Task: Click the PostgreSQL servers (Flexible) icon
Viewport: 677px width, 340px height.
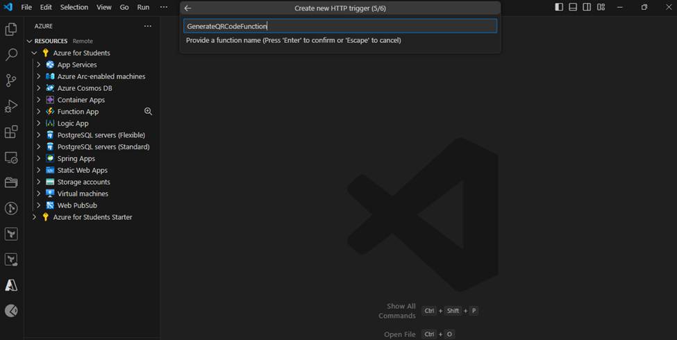Action: click(x=50, y=135)
